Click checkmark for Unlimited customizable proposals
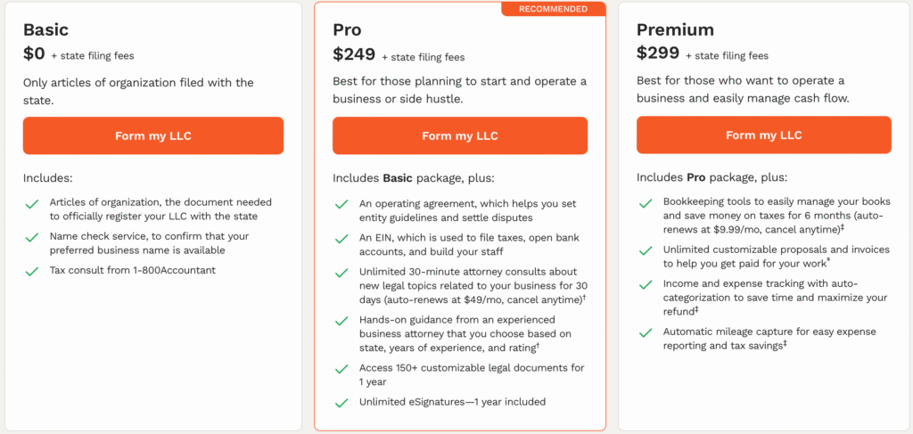The image size is (913, 434). tap(646, 251)
